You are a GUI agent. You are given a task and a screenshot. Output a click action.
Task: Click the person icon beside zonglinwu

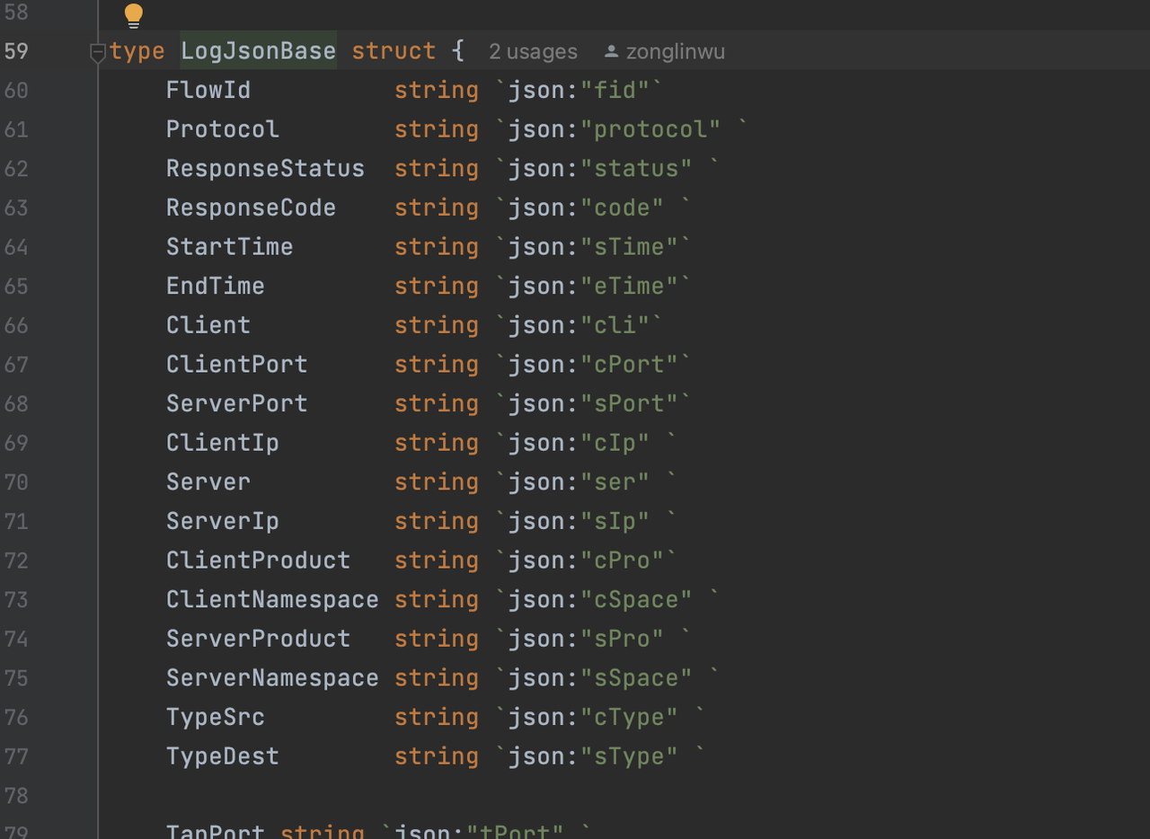[x=611, y=51]
